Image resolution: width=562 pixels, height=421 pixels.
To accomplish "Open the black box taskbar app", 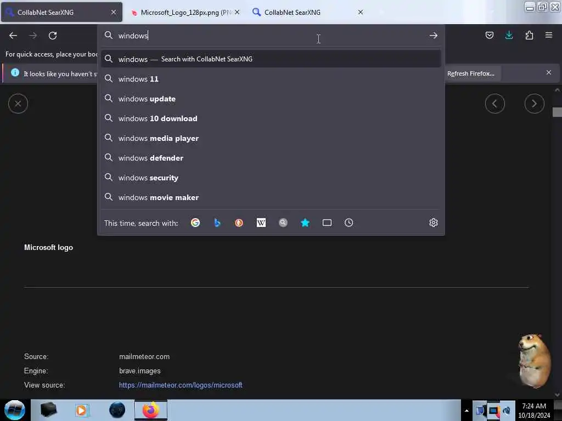I will click(x=48, y=410).
